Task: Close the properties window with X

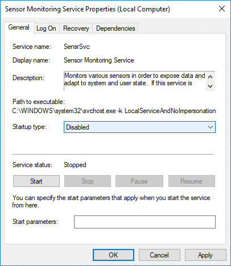Action: coord(222,9)
